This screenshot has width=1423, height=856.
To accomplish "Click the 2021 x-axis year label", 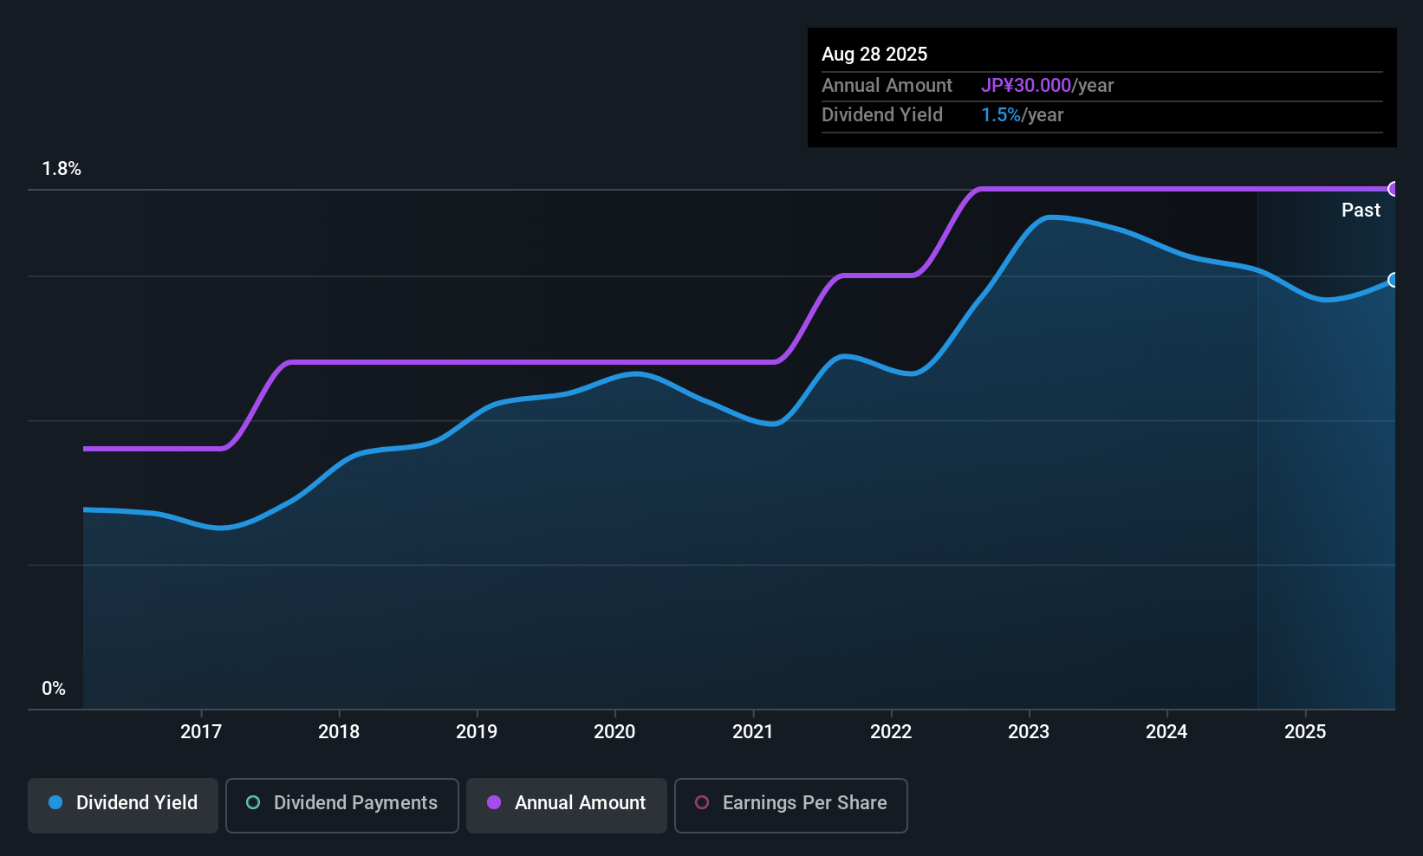I will click(x=752, y=732).
